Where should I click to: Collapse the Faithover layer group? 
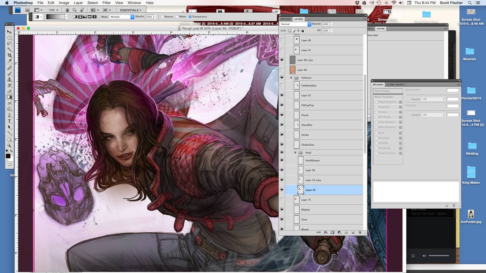pyautogui.click(x=291, y=78)
